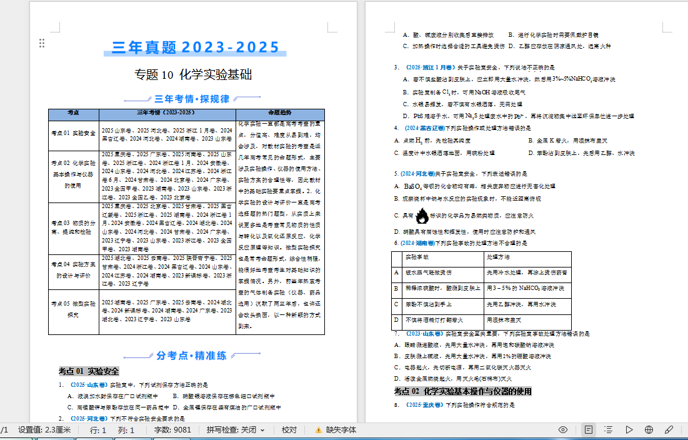Click the pen annotation icon in status bar
Image resolution: width=688 pixels, height=440 pixels.
coord(669,430)
